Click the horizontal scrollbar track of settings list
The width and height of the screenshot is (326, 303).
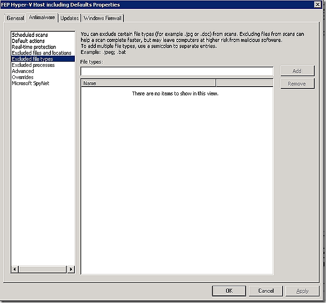pyautogui.click(x=43, y=269)
